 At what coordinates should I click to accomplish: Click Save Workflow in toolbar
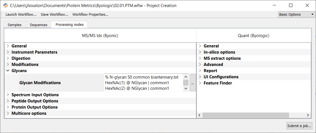54,15
